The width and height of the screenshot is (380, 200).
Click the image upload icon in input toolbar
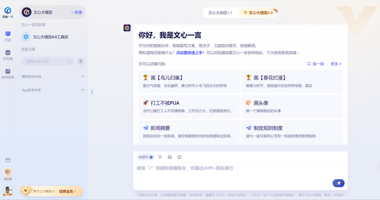[x=170, y=157]
